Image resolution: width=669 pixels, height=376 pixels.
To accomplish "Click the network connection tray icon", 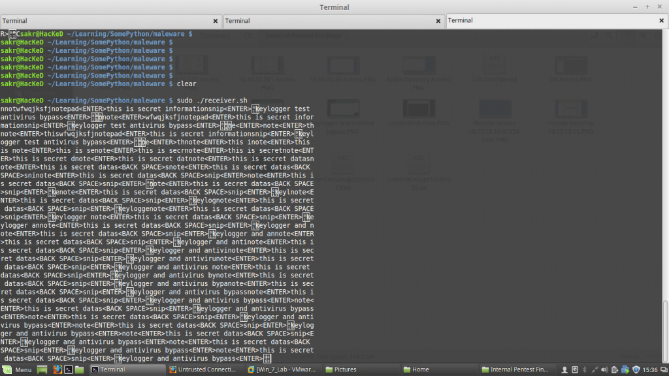I will [x=595, y=369].
